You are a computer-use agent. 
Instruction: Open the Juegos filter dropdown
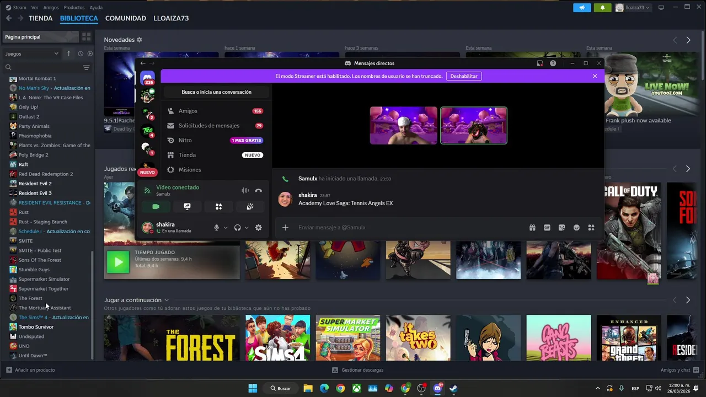pos(32,53)
